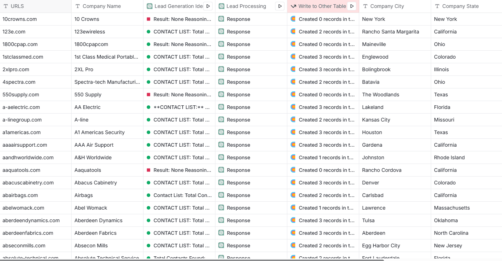Select the Spectra-tech Manufacturi... company cell
The image size is (502, 261).
(x=108, y=82)
